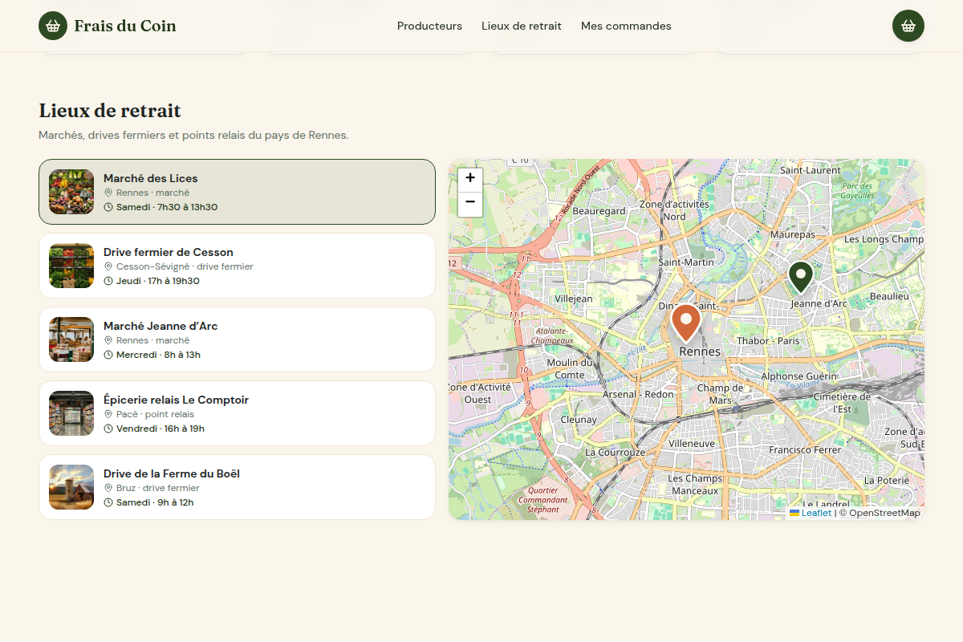This screenshot has width=963, height=642.
Task: Click the clock icon beside Vendredi 16h à 19h
Action: pos(108,429)
